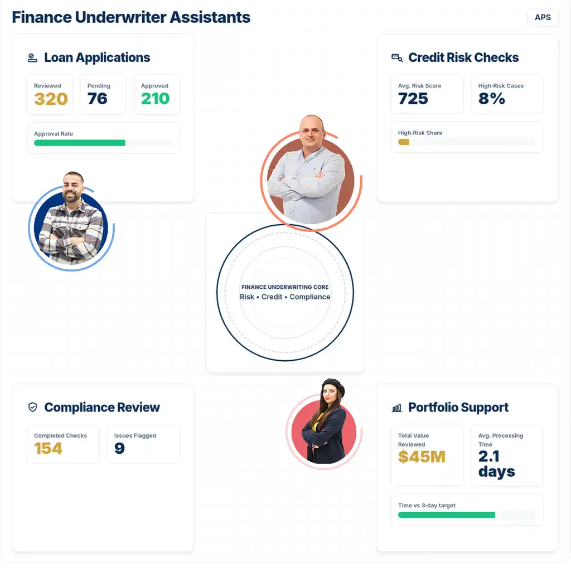Select the Reviewed 320 stat card
Viewport: 571px width, 571px height.
pos(50,94)
